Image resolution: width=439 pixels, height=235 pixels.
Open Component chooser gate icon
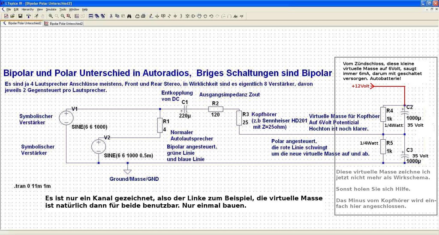coord(193,16)
